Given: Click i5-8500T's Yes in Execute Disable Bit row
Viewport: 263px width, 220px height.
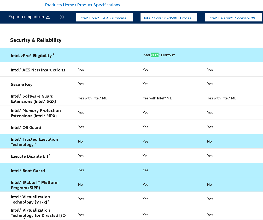Looking at the screenshot, I should pos(145,156).
